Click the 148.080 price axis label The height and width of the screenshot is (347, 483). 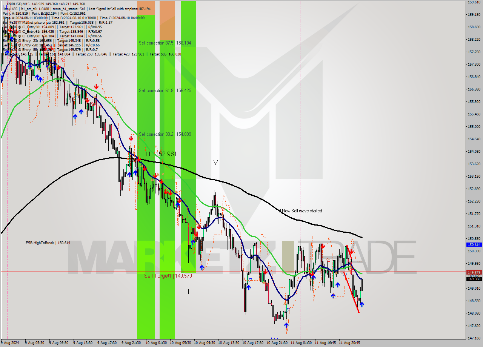tap(474, 313)
